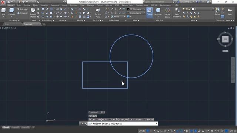Open the Unsaved View dropdown
The width and height of the screenshot is (237, 133).
136,13
